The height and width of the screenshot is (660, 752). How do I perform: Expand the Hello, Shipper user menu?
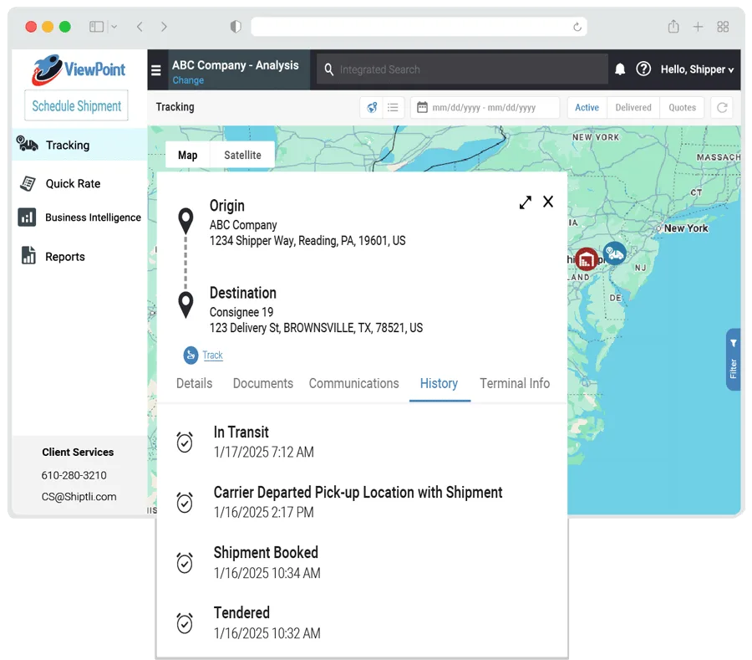(697, 69)
